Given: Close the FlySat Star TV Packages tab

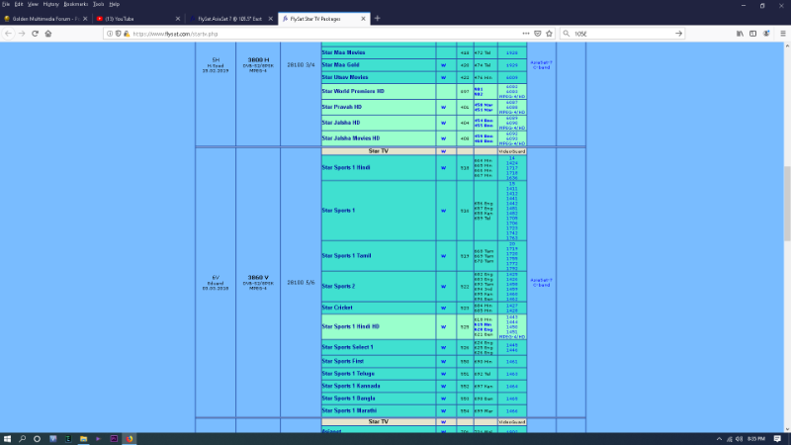Looking at the screenshot, I should click(x=363, y=19).
